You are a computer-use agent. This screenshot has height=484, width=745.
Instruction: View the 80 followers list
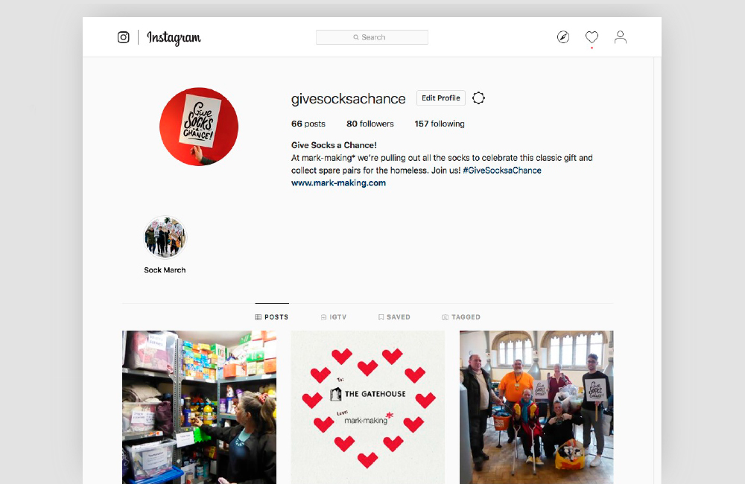point(370,124)
